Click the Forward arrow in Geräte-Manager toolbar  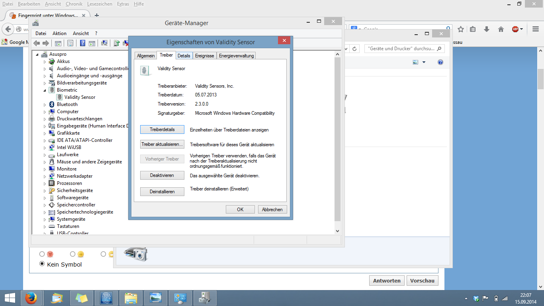tap(46, 43)
